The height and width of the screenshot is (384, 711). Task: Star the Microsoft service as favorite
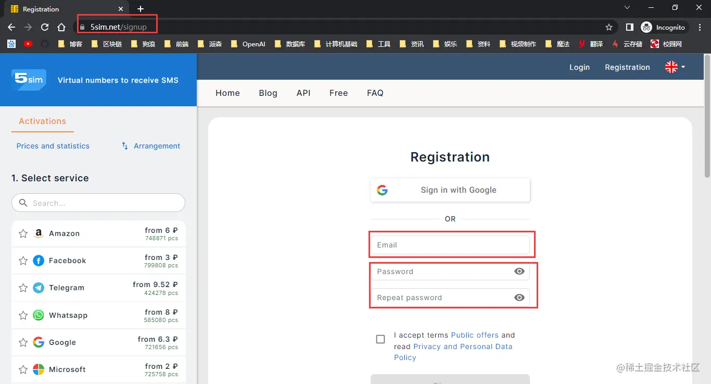(23, 370)
